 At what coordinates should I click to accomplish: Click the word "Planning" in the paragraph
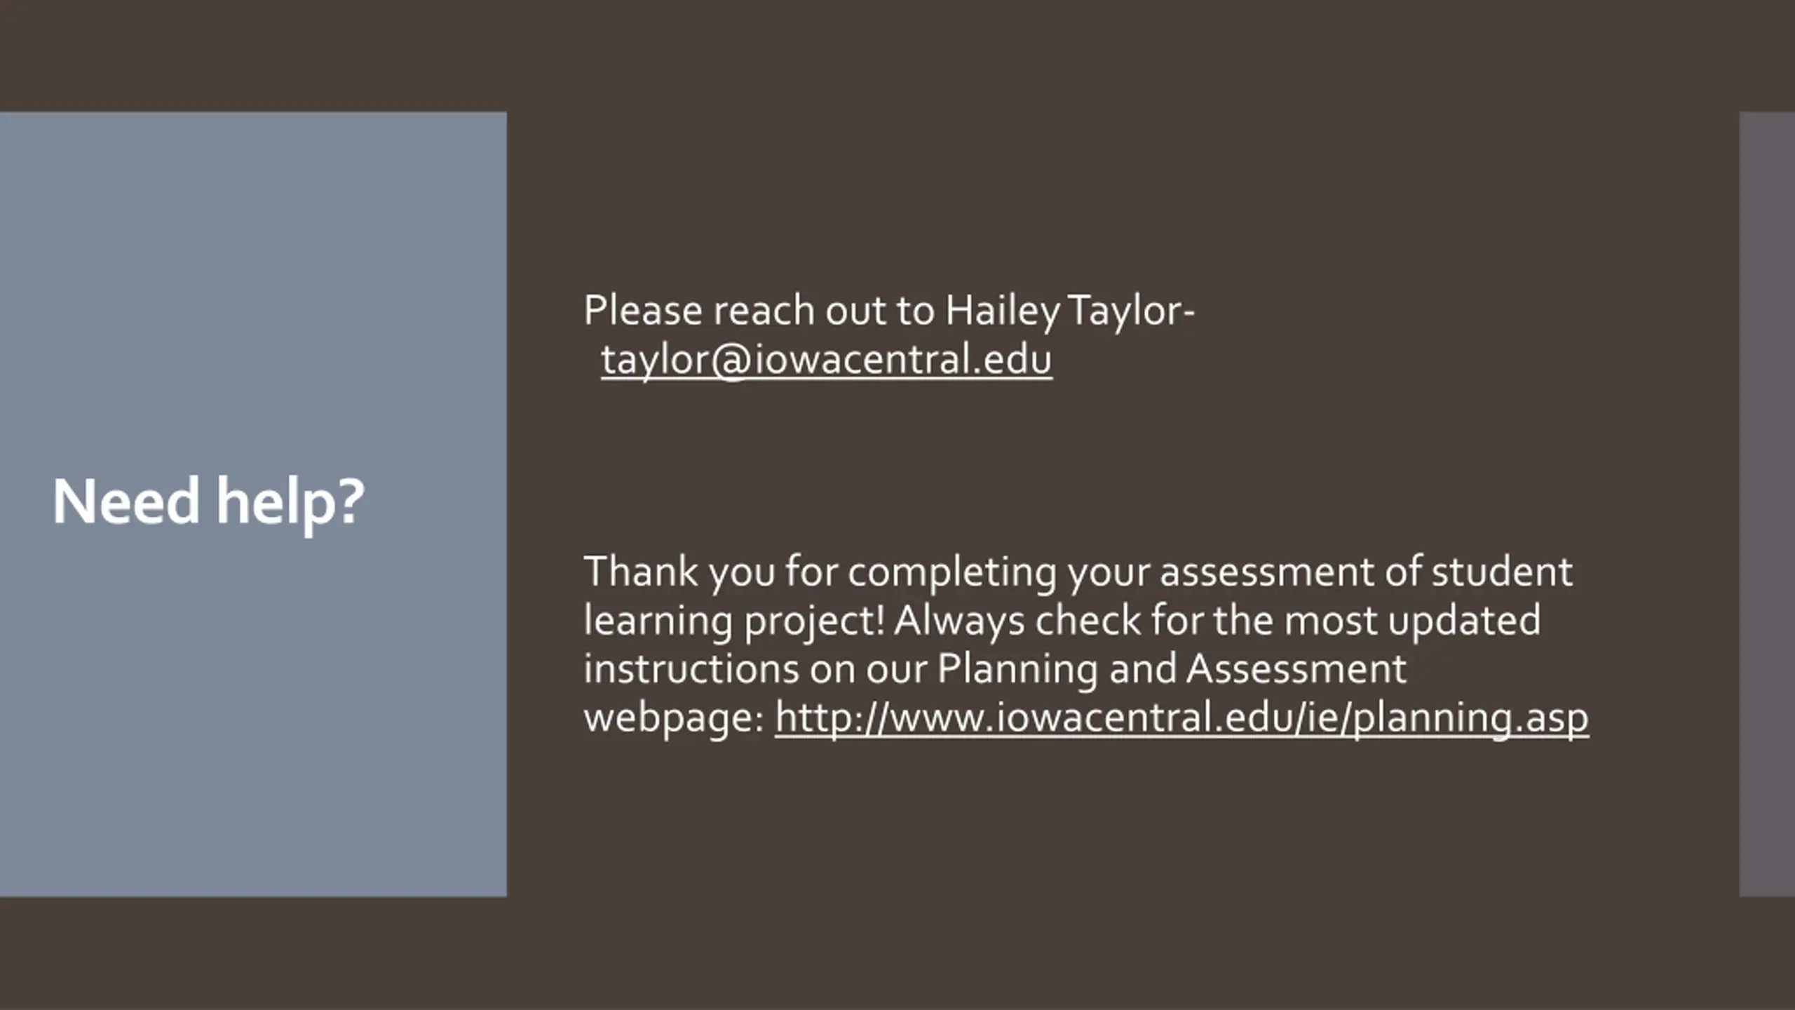point(1017,670)
